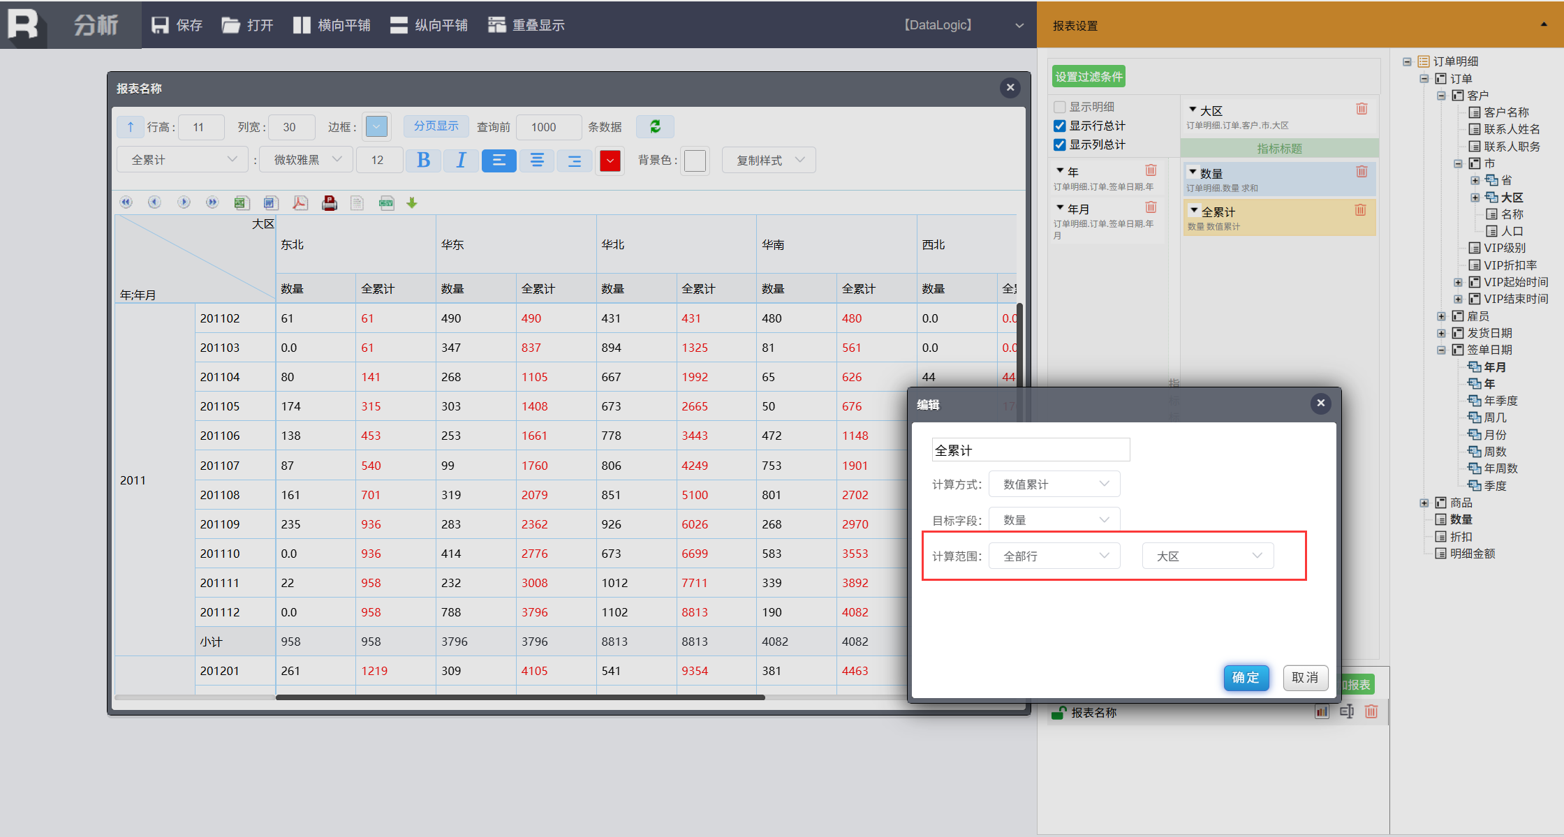The image size is (1564, 837).
Task: Center-align the cell text
Action: (537, 161)
